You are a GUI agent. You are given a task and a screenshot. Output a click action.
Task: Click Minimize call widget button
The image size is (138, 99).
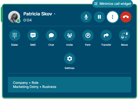113,4
